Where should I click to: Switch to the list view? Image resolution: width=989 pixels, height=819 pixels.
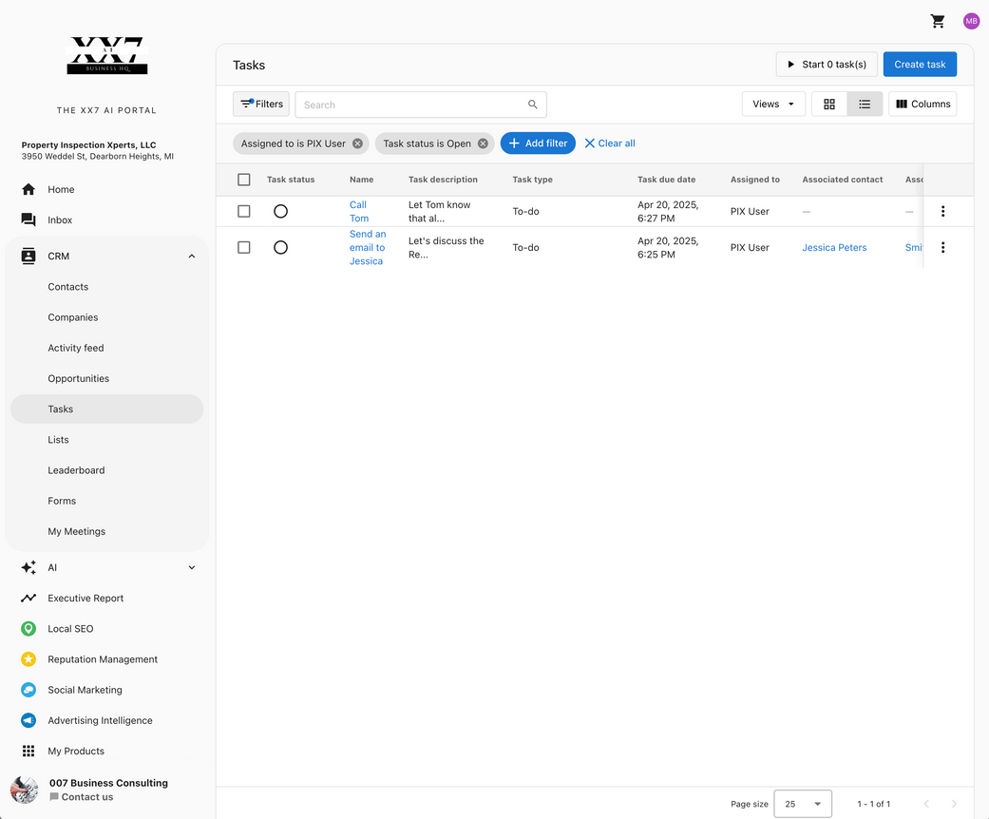(865, 105)
